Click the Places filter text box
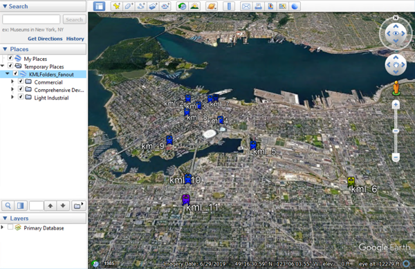Image resolution: width=415 pixels, height=269 pixels. [36, 205]
